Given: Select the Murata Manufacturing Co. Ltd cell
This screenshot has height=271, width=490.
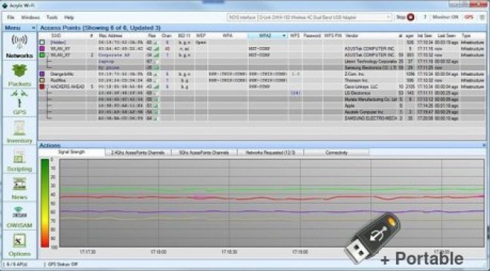Looking at the screenshot, I should [371, 99].
